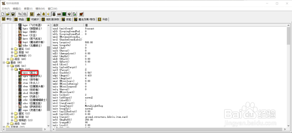Click the unit tree scroll-right arrow

pos(45,129)
